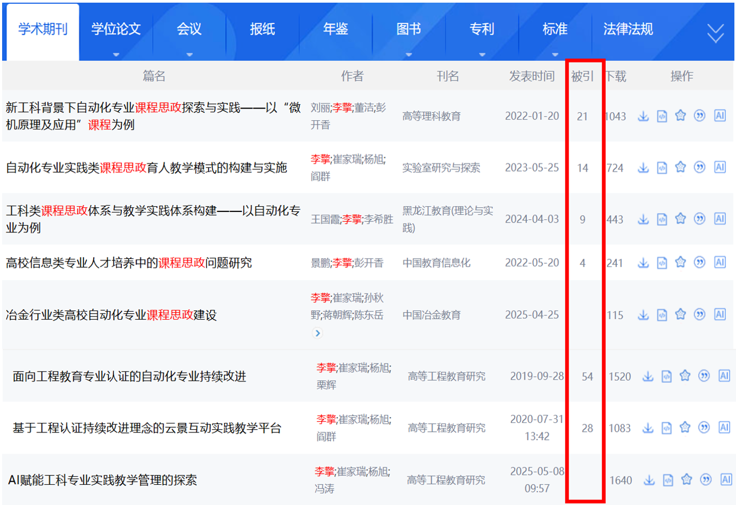The image size is (736, 505).
Task: Open AI tool on the first search result
Action: coord(720,116)
